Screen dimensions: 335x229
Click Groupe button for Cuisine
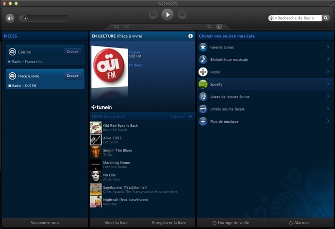[73, 52]
